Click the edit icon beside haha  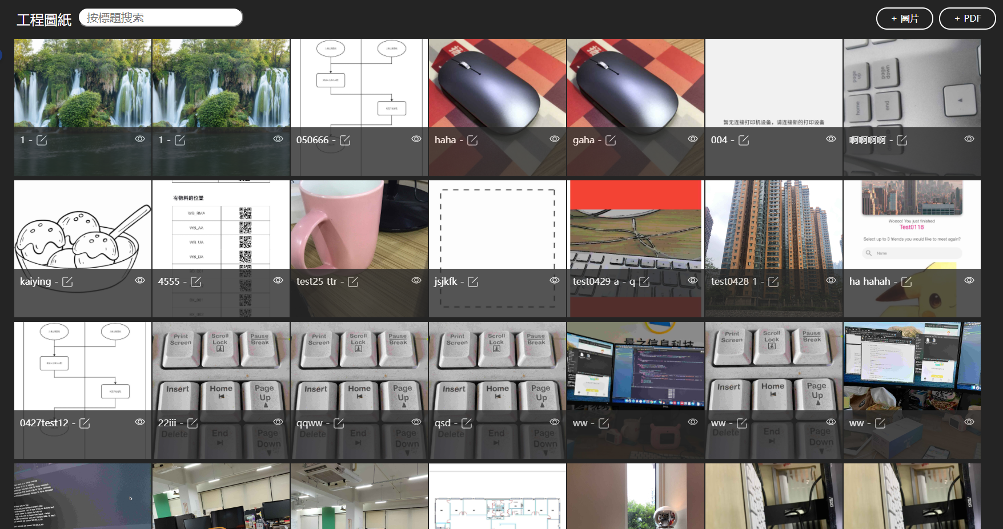pos(472,140)
